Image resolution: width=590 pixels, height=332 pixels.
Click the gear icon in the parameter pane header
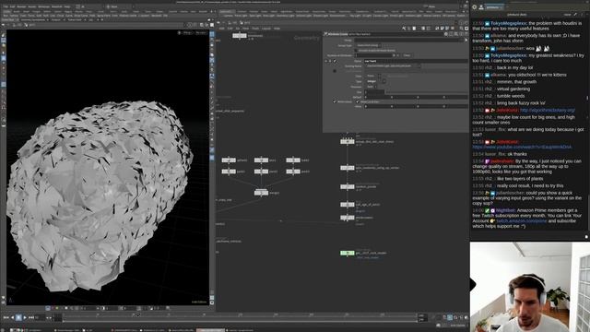(446, 34)
